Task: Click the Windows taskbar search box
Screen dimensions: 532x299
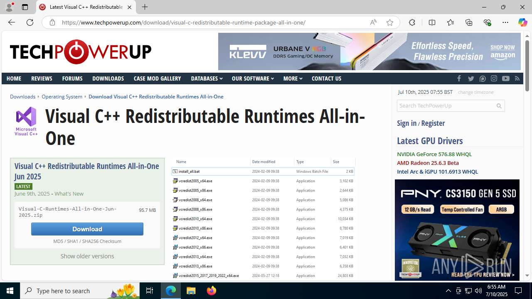Action: (x=80, y=291)
